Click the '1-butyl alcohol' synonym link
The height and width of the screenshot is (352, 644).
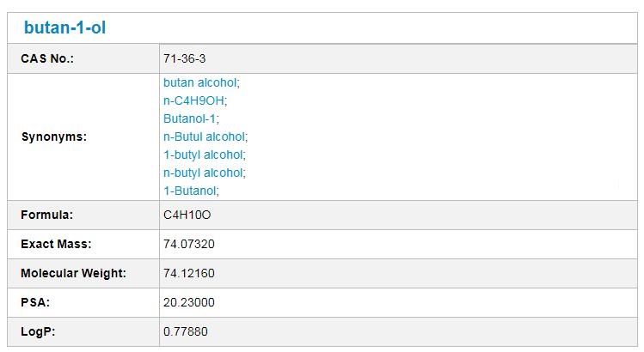(203, 155)
